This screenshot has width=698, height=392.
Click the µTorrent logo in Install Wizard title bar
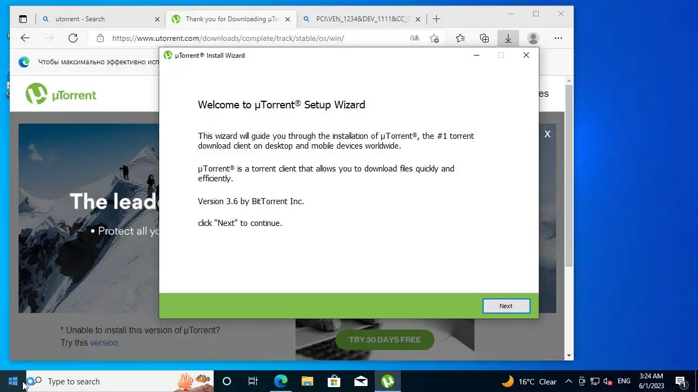click(168, 55)
